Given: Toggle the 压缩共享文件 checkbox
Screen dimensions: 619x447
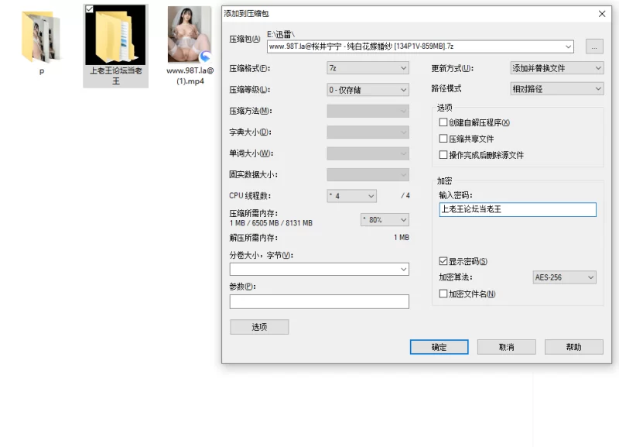Looking at the screenshot, I should click(443, 139).
